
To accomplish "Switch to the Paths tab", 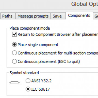I will 7,16.
